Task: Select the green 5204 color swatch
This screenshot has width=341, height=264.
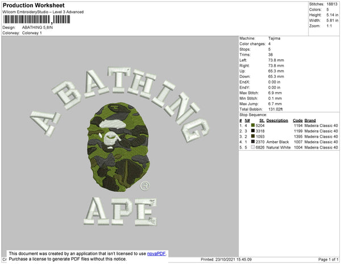Action: tap(253, 125)
